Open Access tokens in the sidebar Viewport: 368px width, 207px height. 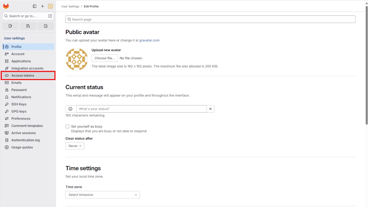point(23,76)
